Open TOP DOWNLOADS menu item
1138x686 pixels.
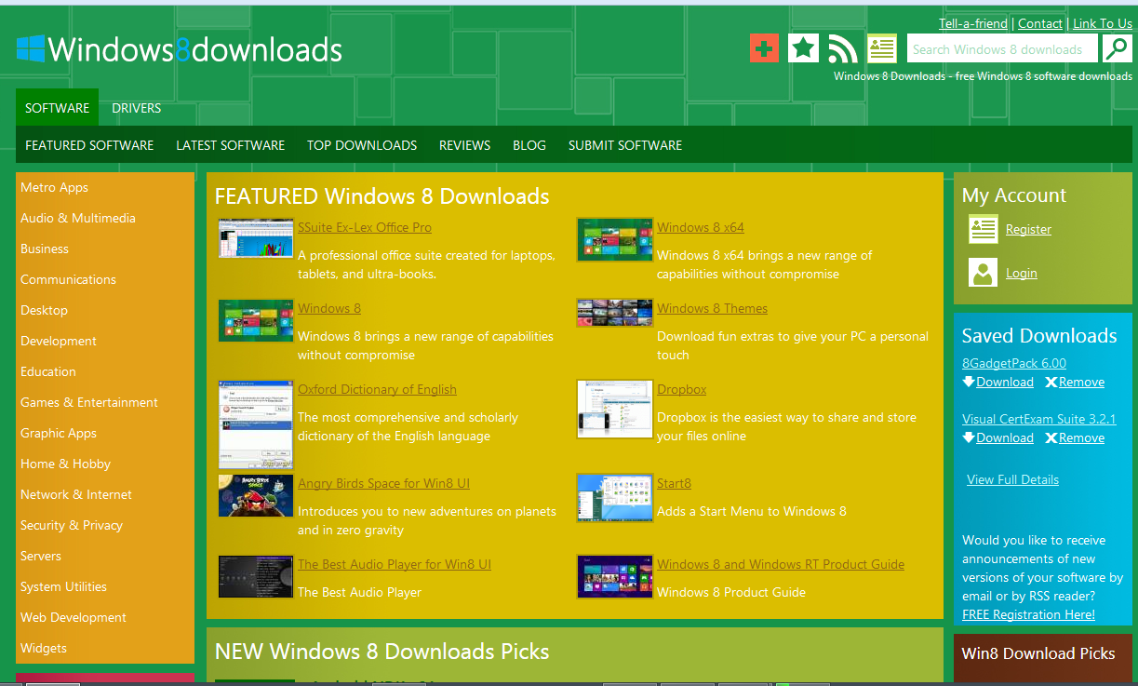(362, 145)
